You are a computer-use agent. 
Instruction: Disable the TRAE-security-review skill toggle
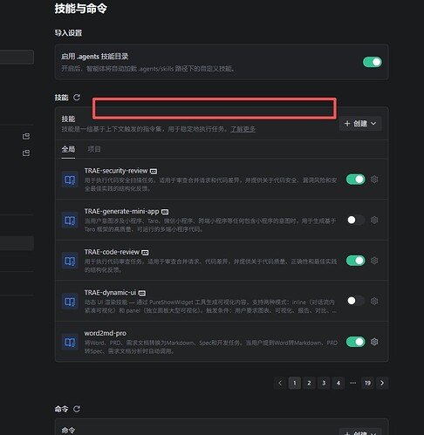coord(356,180)
